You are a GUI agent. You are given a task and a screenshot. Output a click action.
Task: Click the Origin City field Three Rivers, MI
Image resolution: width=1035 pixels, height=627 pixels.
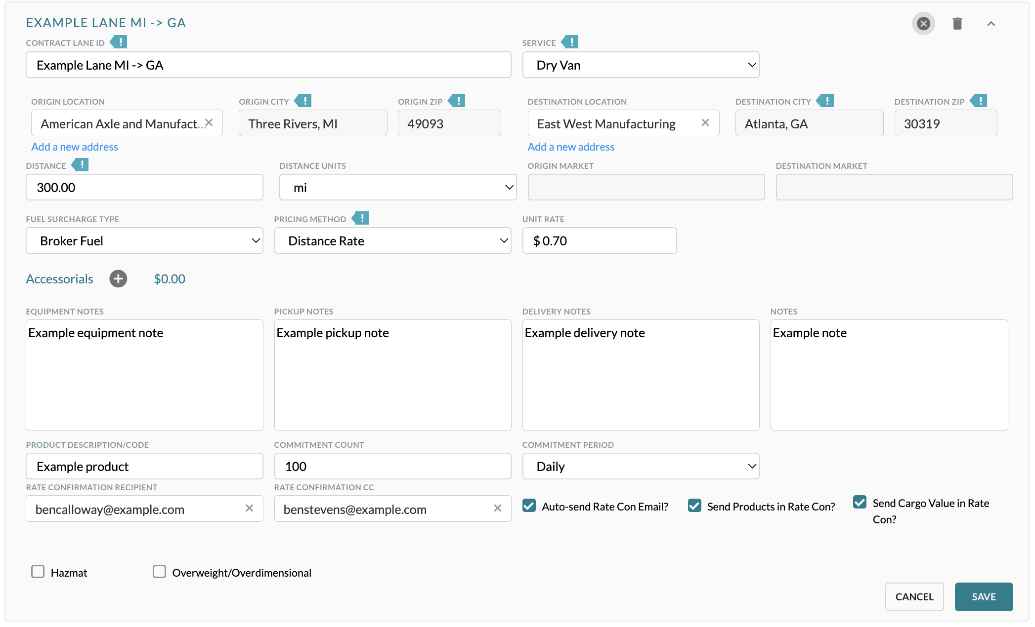(313, 123)
